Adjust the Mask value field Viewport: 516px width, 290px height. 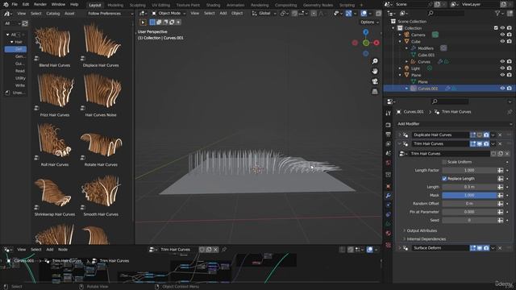click(469, 195)
